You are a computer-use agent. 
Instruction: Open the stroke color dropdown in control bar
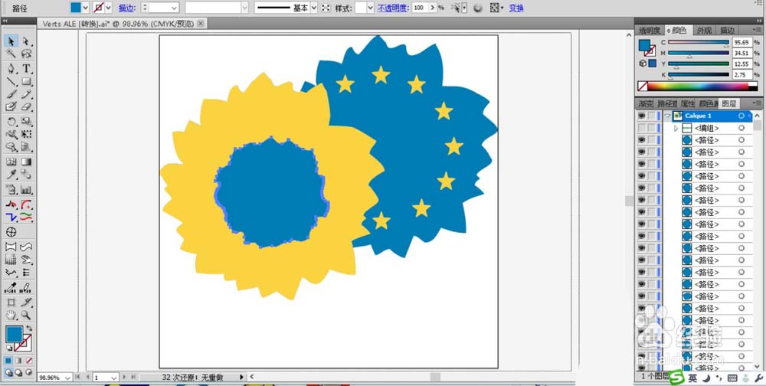click(109, 8)
